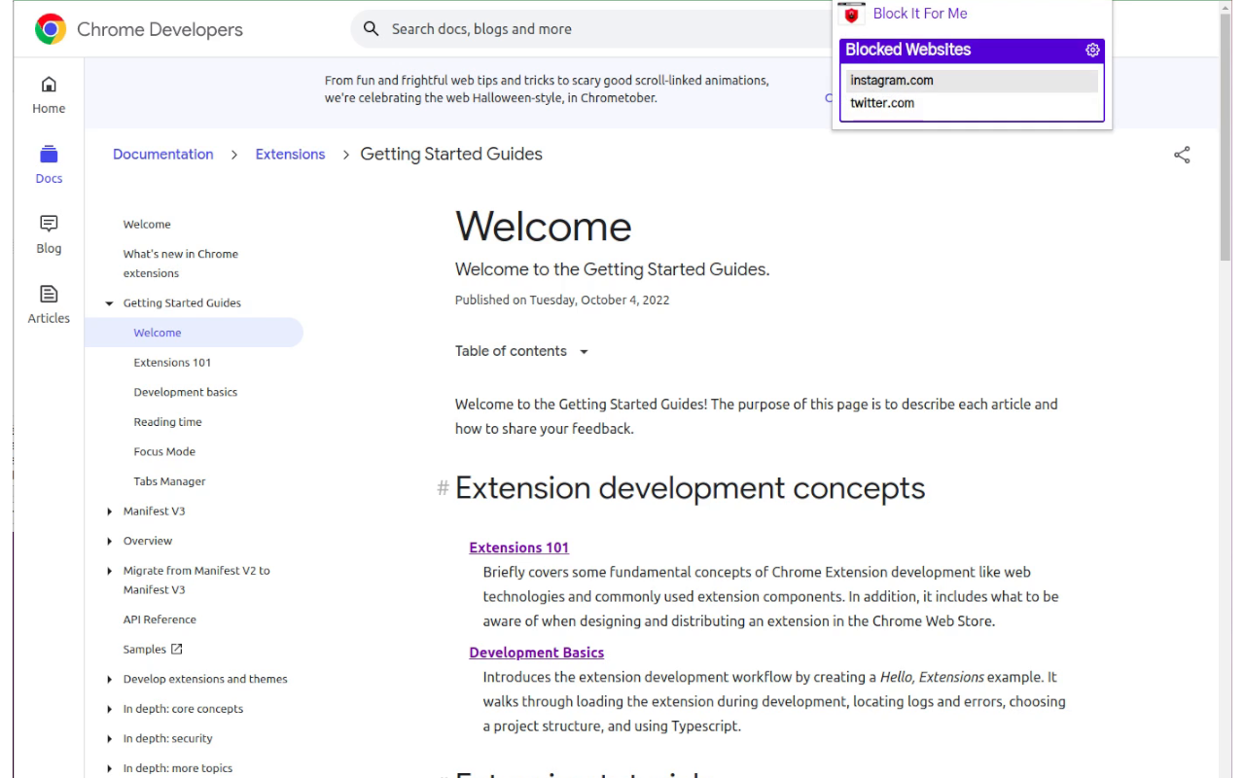Go to Extensions breadcrumb
1245x778 pixels.
coord(290,154)
